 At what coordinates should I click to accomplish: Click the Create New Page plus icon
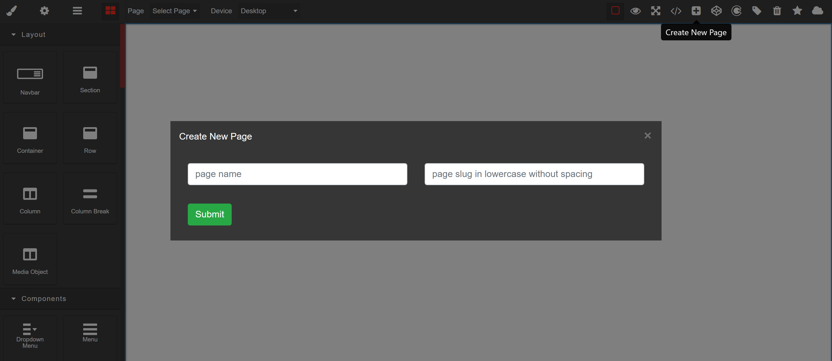pos(696,11)
